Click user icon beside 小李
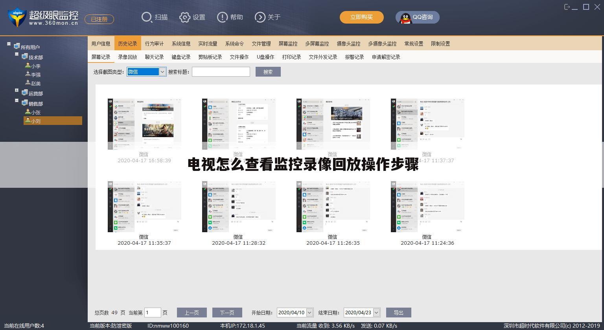604x330 pixels. click(x=28, y=65)
